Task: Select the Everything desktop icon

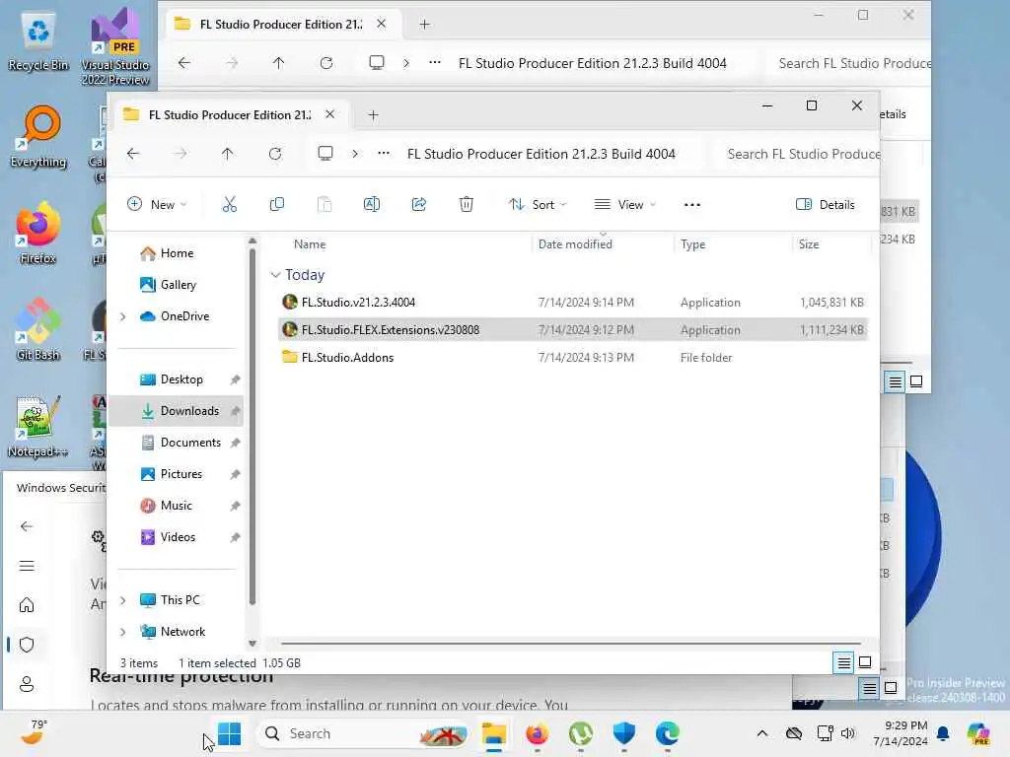Action: tap(38, 137)
